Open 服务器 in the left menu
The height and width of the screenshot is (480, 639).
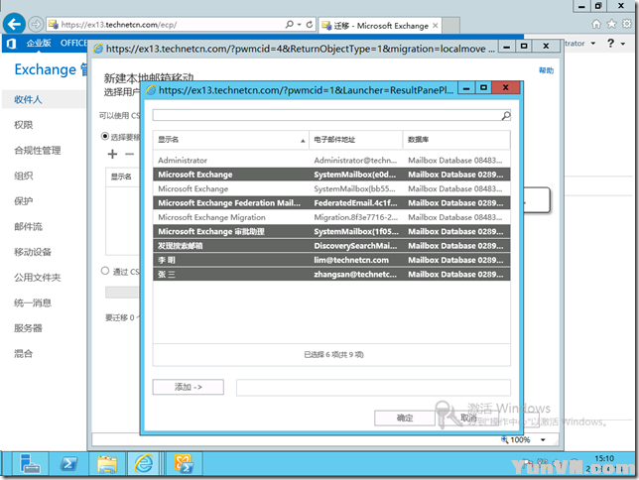coord(28,328)
